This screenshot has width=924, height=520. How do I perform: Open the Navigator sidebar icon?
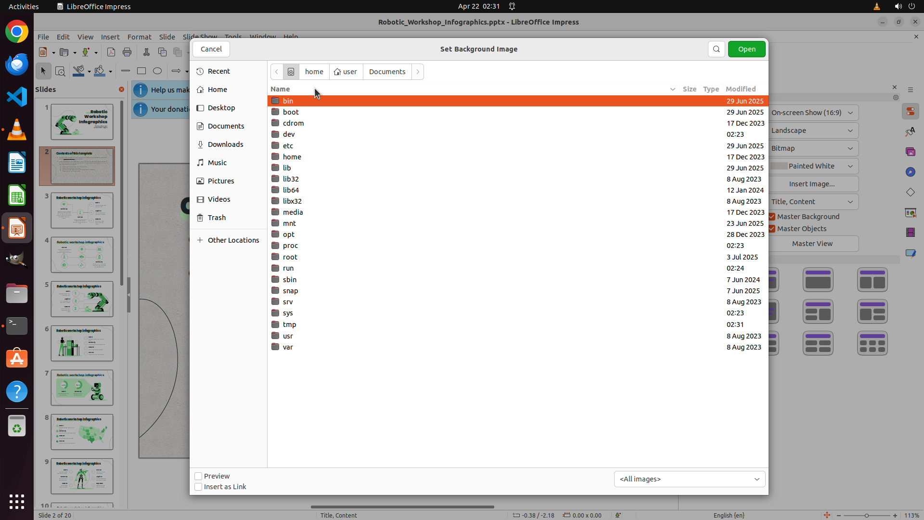tap(910, 172)
